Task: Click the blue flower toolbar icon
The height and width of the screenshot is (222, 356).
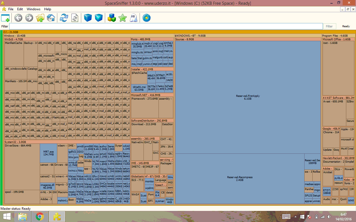Action: 147,18
